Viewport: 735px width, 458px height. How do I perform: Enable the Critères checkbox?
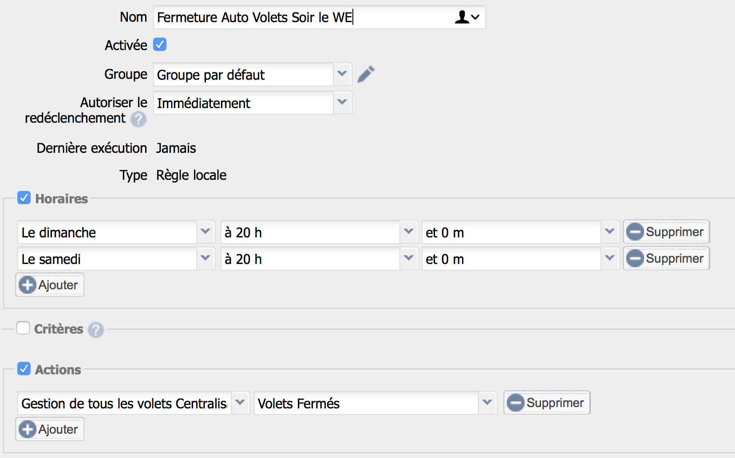click(x=23, y=328)
